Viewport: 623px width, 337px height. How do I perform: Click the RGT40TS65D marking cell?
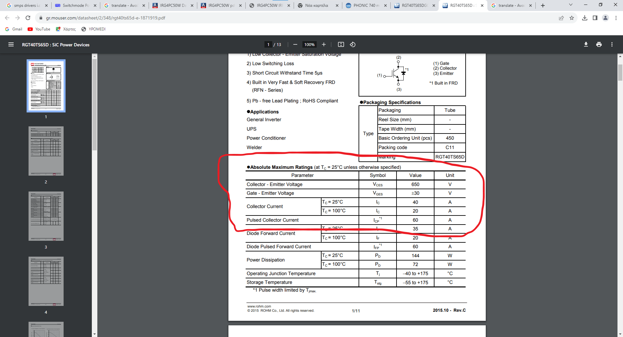450,157
